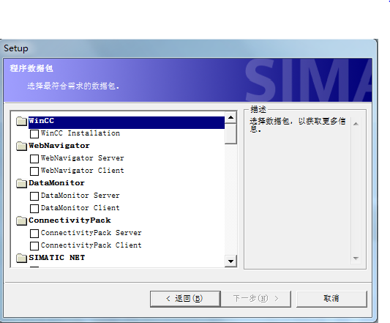Select the DataMonitor Client checkbox
This screenshot has height=323, width=390.
pyautogui.click(x=34, y=209)
